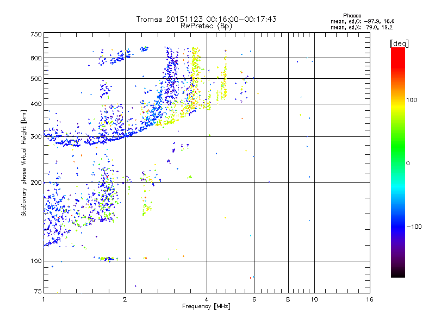
Task: Click the 'mean, sd,O: -97.9, 16.6' line
Action: pyautogui.click(x=362, y=21)
